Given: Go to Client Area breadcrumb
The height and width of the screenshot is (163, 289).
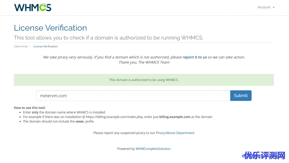Looking at the screenshot, I should 21,46.
